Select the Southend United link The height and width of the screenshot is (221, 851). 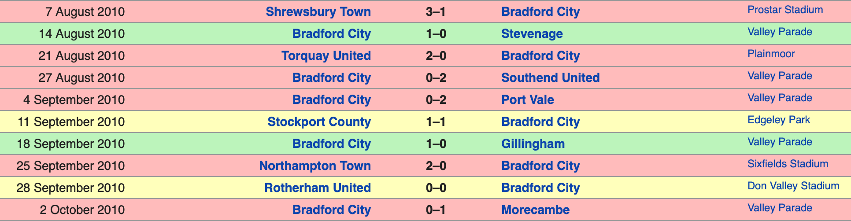pos(550,78)
